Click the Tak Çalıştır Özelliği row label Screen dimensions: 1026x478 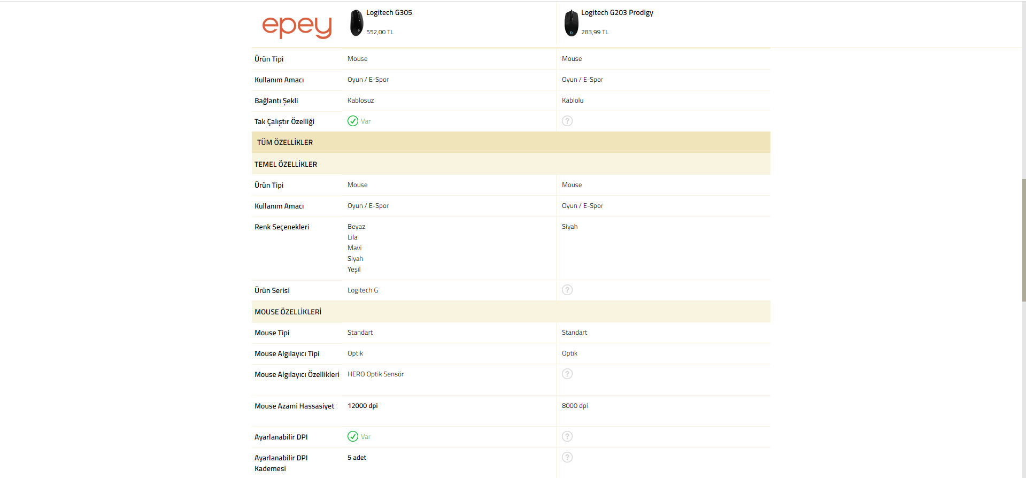click(x=284, y=121)
